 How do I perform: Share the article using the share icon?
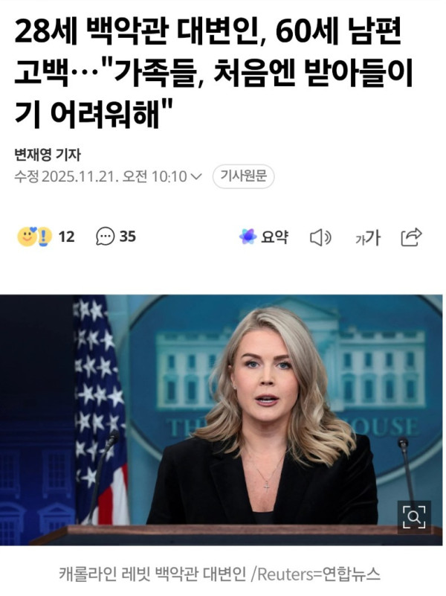point(412,237)
